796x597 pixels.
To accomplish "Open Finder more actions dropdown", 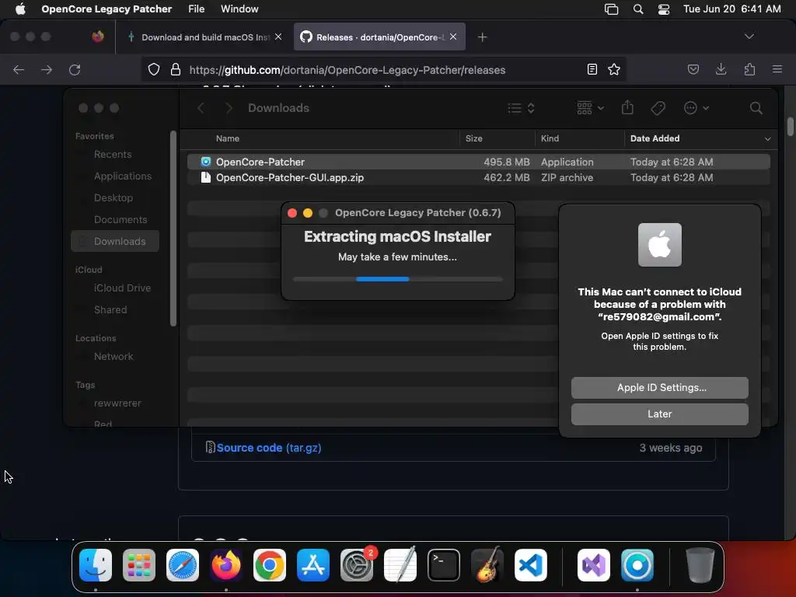I will 696,108.
